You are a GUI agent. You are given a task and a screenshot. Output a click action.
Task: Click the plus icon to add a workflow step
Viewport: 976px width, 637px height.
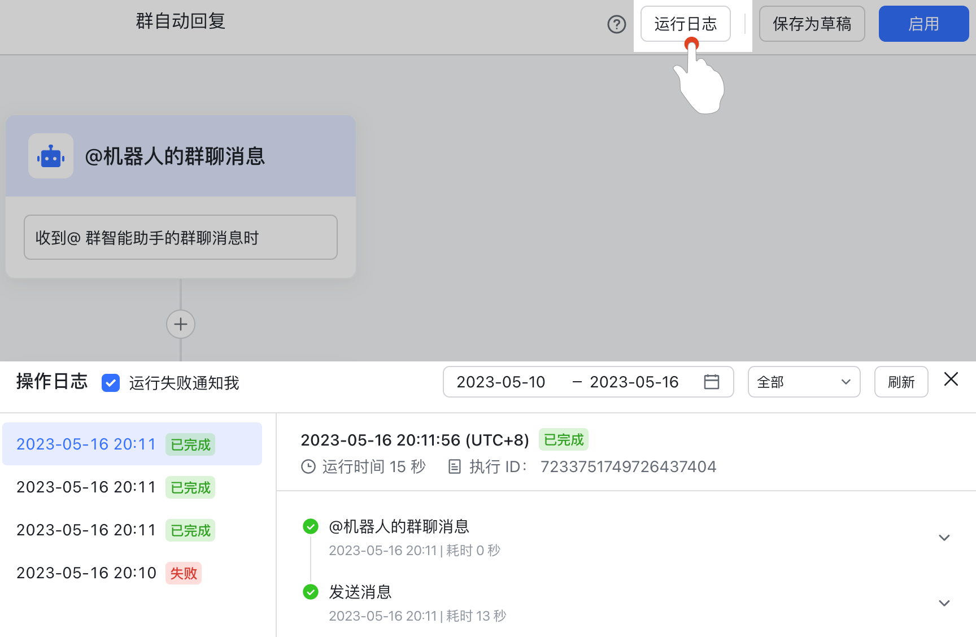click(180, 324)
